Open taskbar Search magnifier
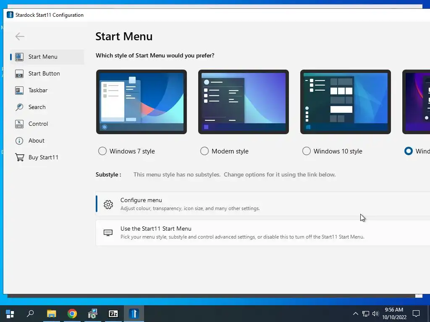430x322 pixels. coord(30,314)
